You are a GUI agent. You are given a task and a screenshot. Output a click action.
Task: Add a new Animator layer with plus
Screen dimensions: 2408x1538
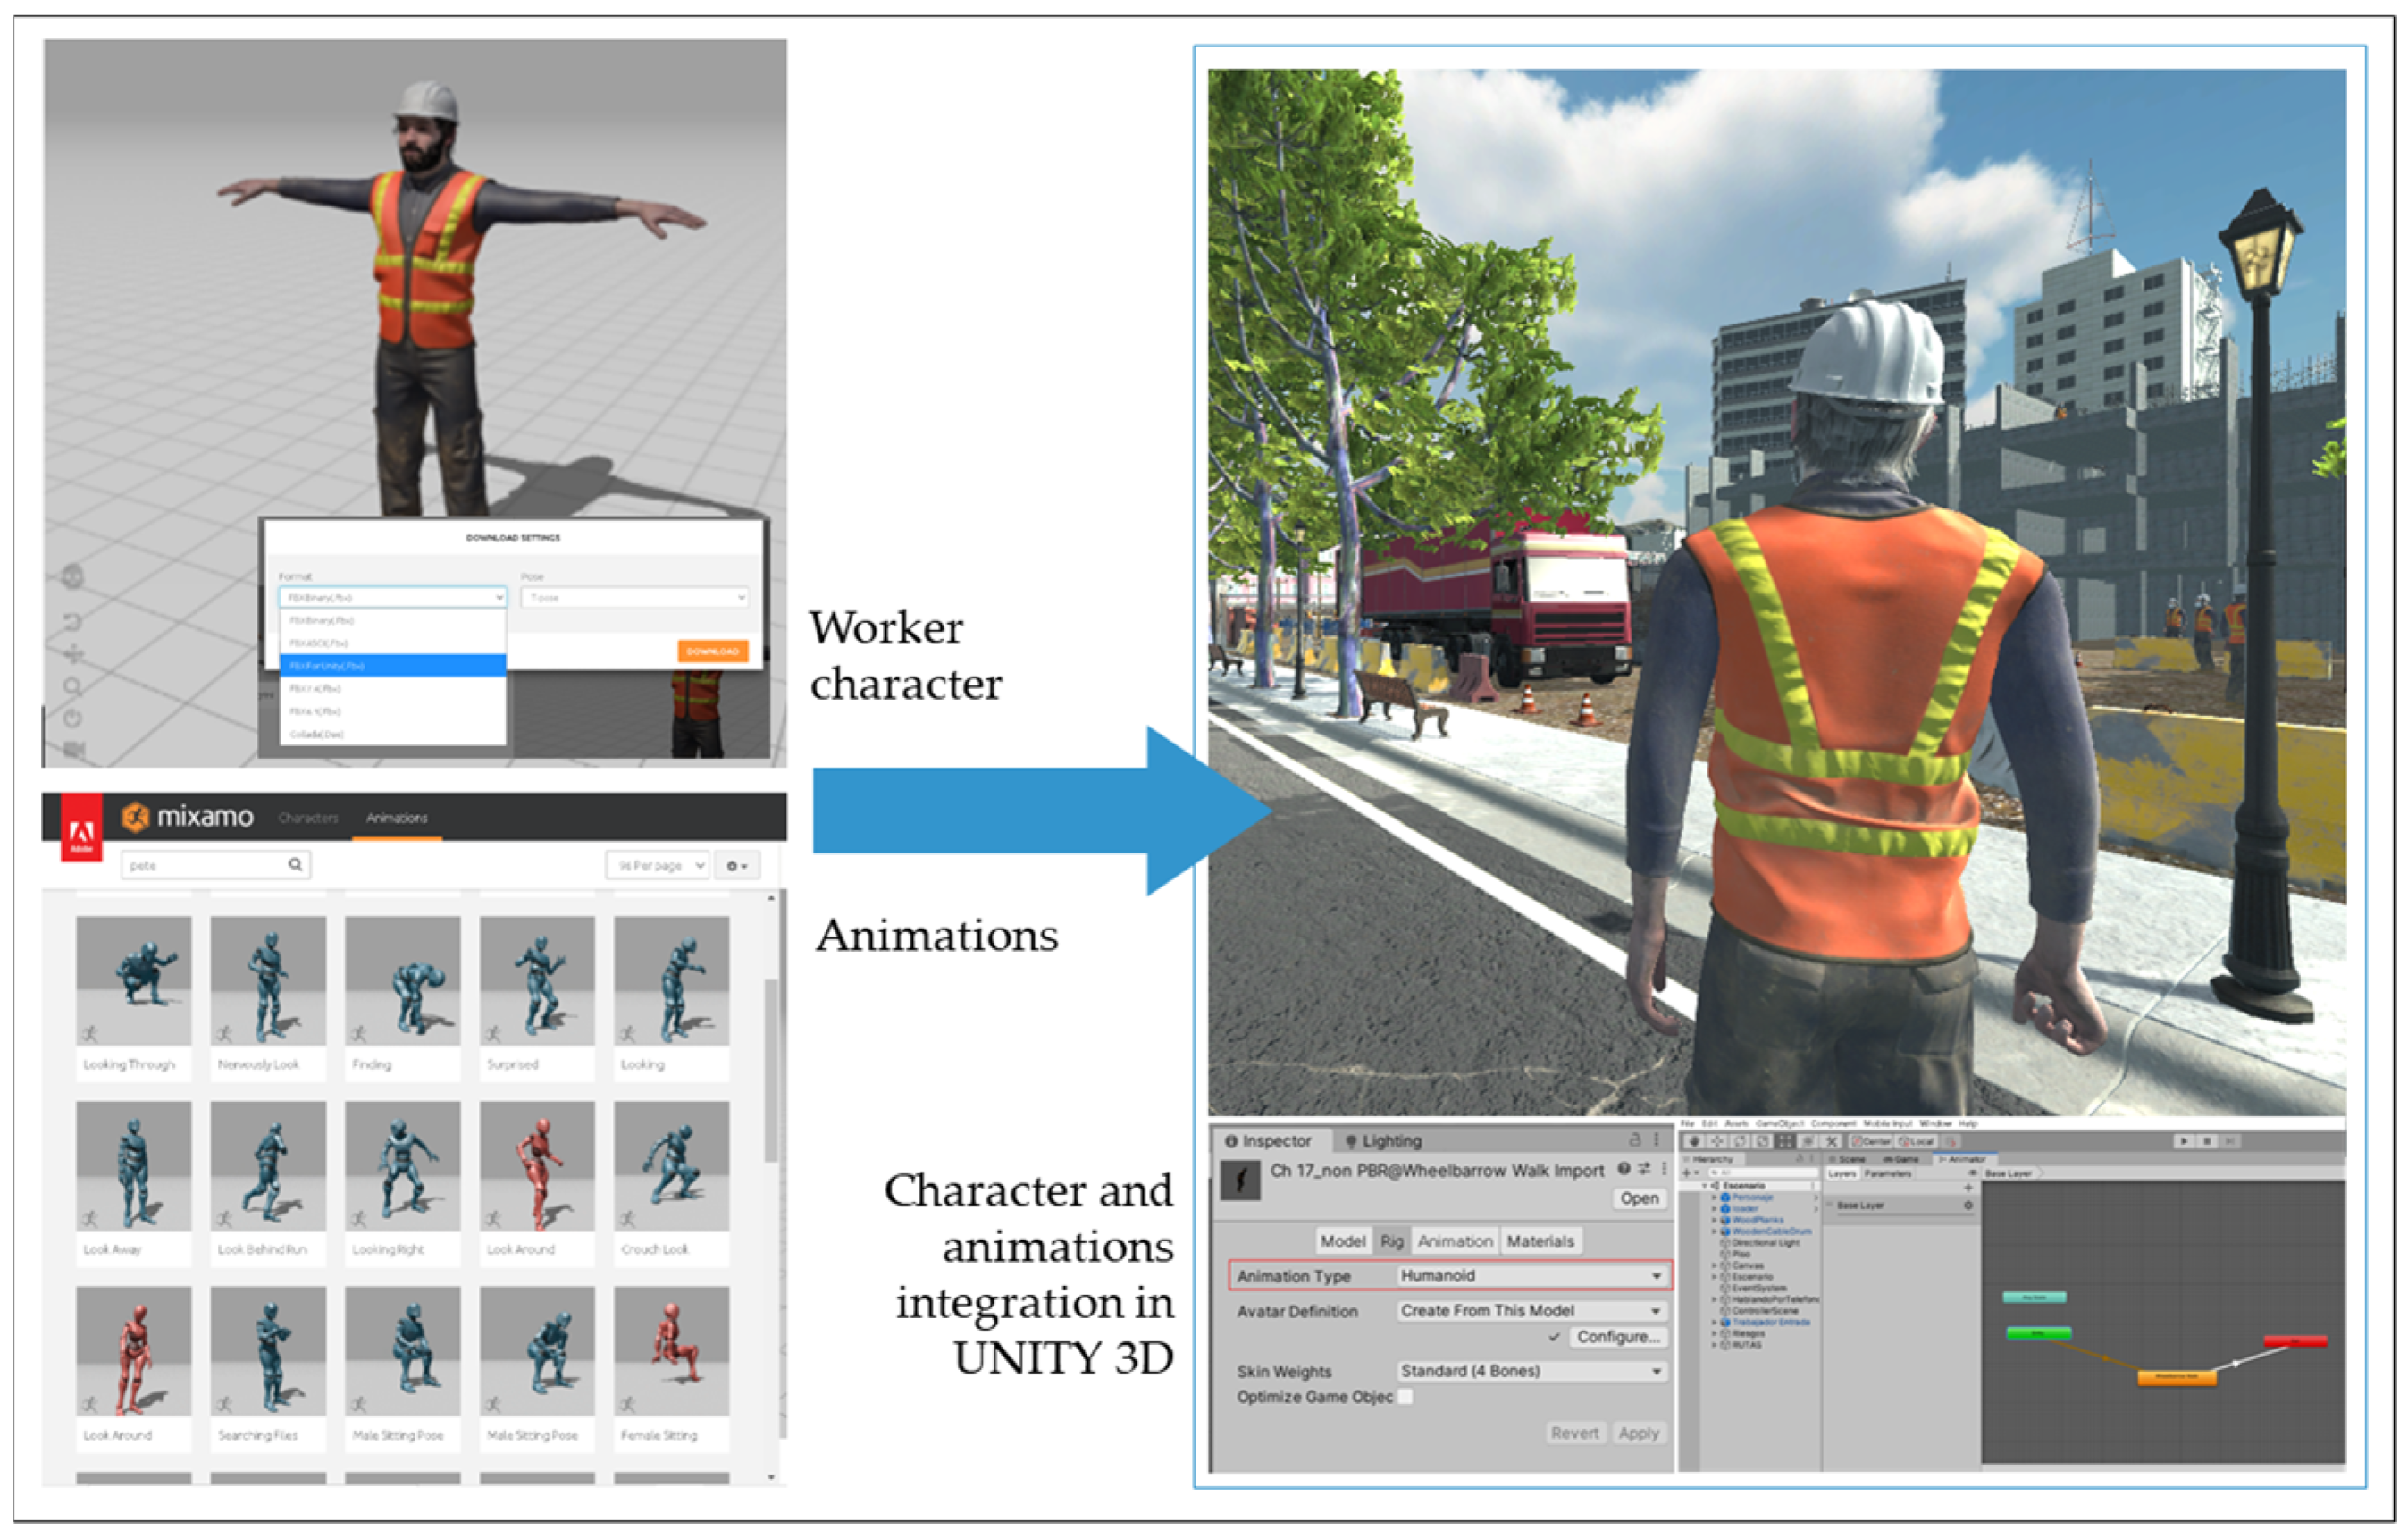pyautogui.click(x=1968, y=1188)
